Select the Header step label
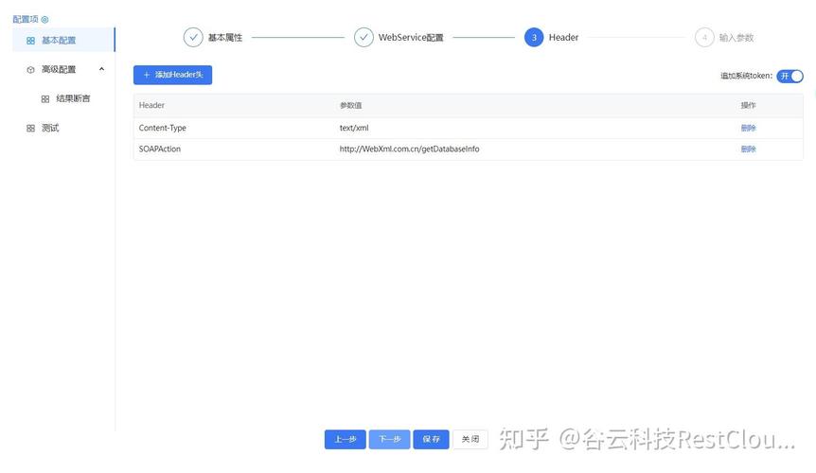The width and height of the screenshot is (816, 473). click(x=563, y=38)
